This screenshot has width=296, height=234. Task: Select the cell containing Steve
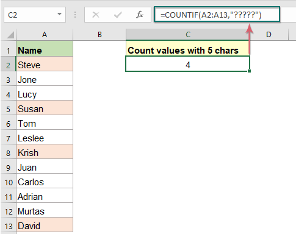click(x=45, y=65)
